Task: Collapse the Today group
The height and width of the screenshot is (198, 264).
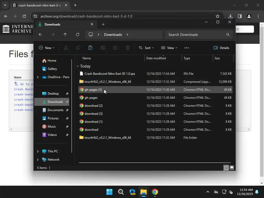Action: pos(78,66)
